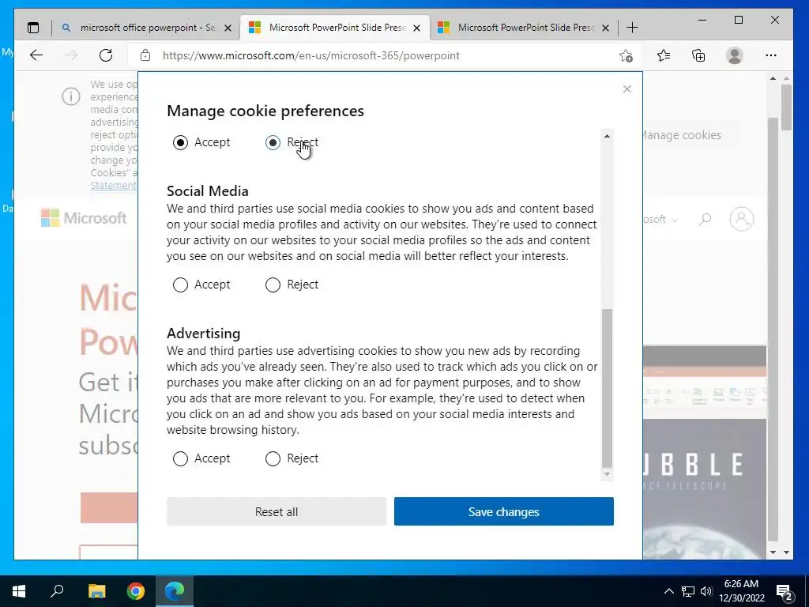The image size is (809, 607).
Task: Click the sign-in account icon on the page
Action: point(741,219)
